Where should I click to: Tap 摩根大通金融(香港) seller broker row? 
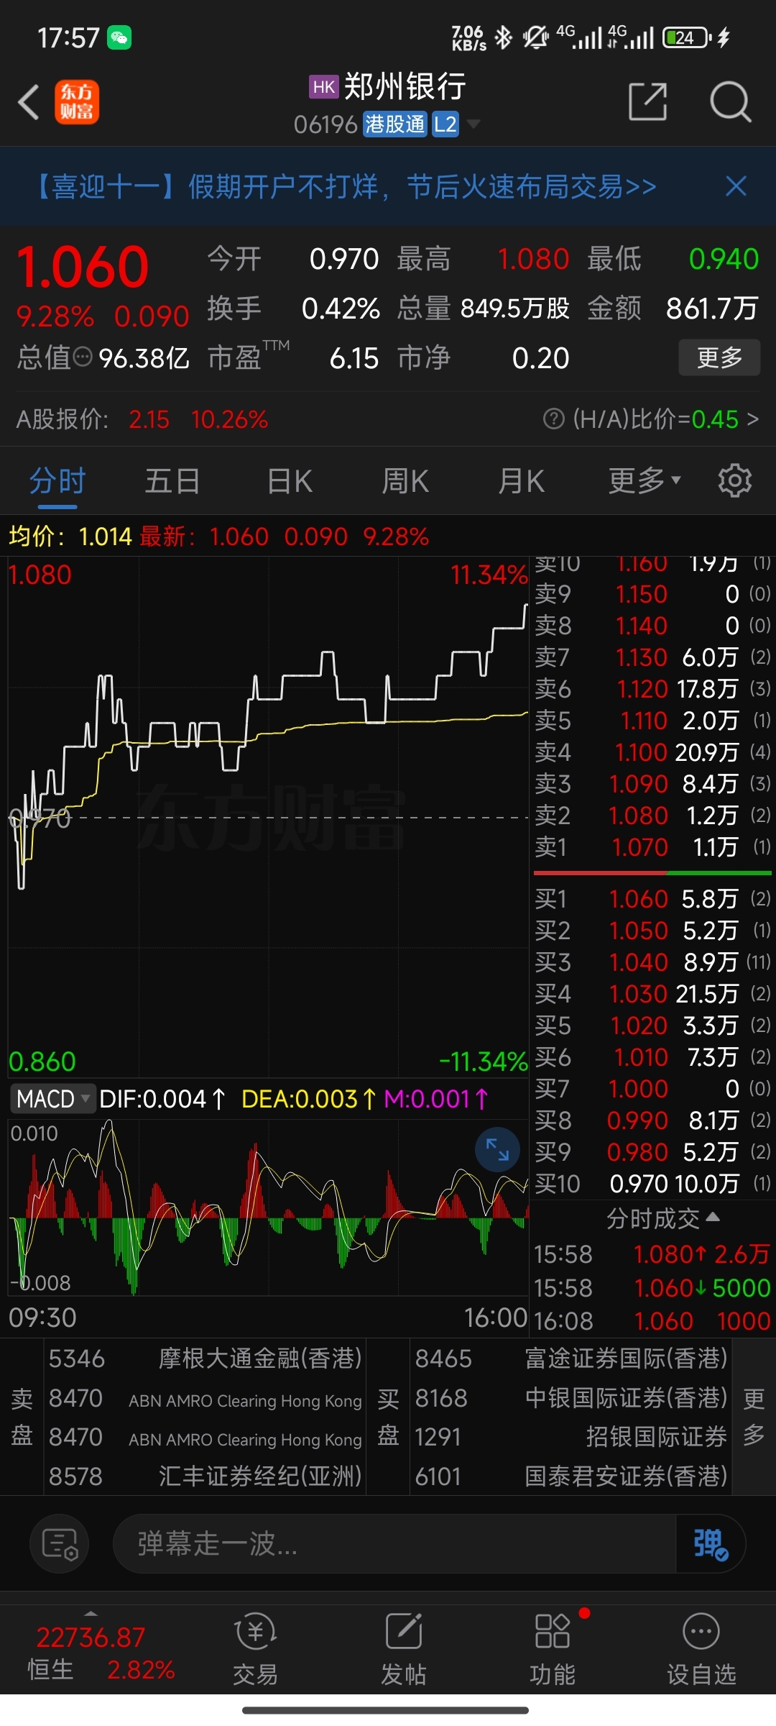tap(205, 1359)
